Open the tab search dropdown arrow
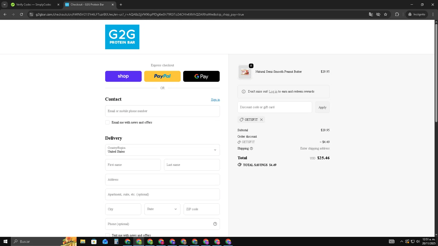This screenshot has width=438, height=246. point(4,5)
